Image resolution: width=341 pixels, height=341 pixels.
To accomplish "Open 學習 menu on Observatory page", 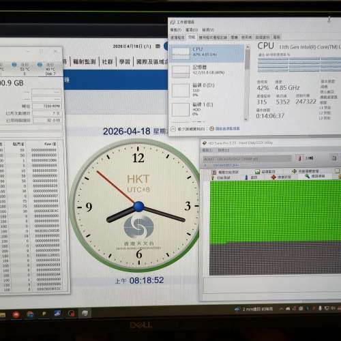I will coord(125,61).
